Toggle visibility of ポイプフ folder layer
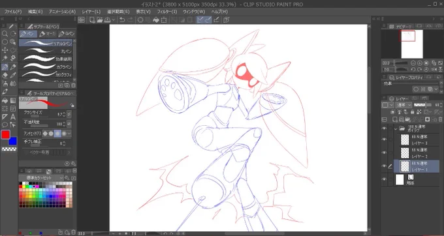This screenshot has width=444, height=236. [384, 128]
